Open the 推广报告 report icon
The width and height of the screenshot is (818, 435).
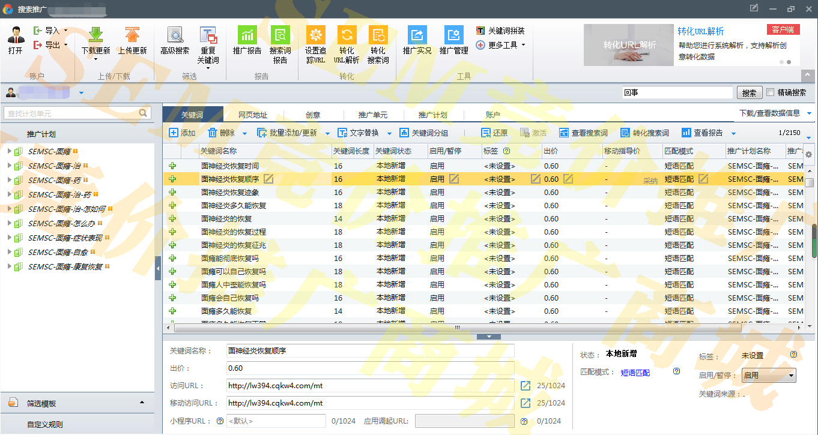tap(247, 35)
